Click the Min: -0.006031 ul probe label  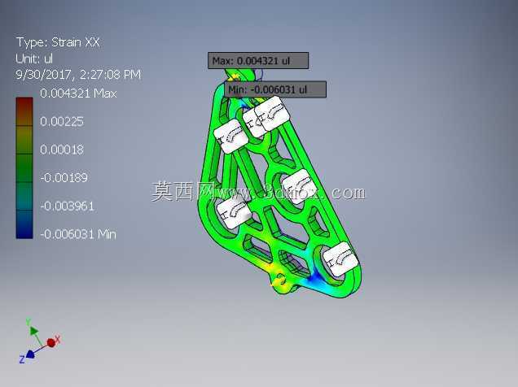click(x=275, y=89)
